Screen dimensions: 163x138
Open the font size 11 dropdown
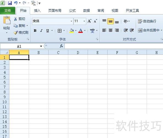(x=84, y=21)
